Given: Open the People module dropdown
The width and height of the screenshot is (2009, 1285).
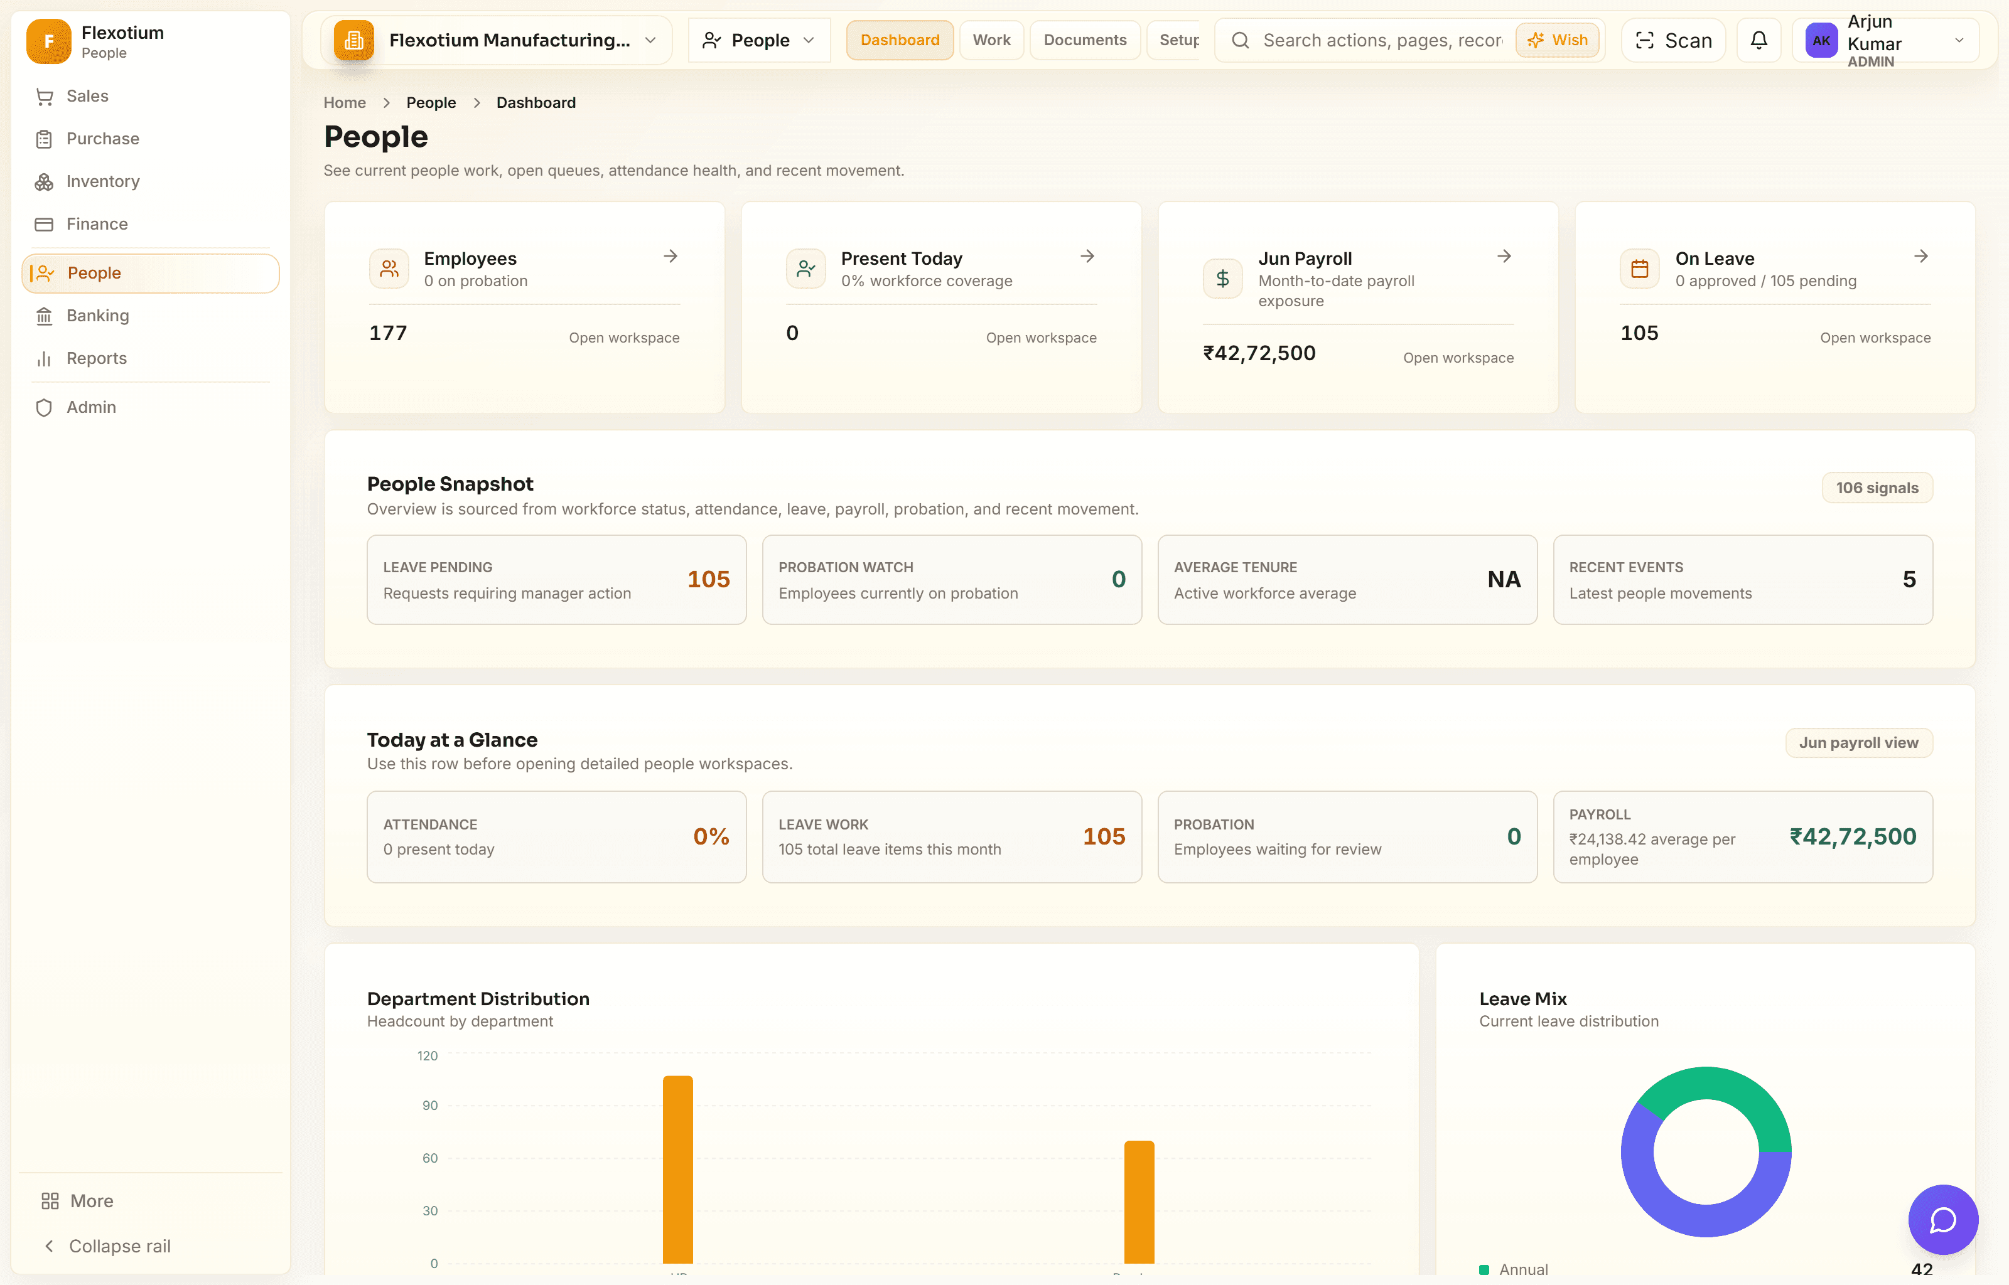Looking at the screenshot, I should click(x=758, y=40).
